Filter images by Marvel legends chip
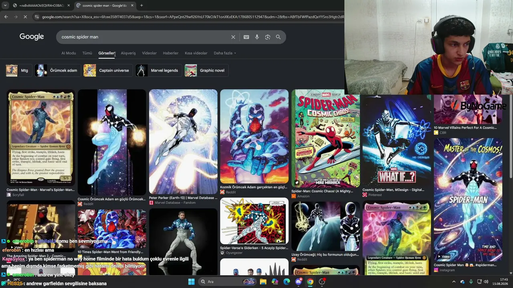Image resolution: width=513 pixels, height=288 pixels. click(158, 70)
